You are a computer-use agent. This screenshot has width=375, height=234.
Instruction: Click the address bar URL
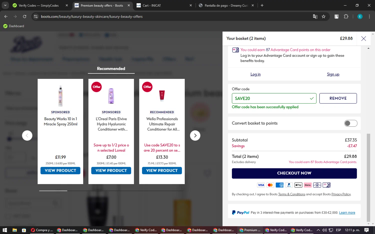92,16
